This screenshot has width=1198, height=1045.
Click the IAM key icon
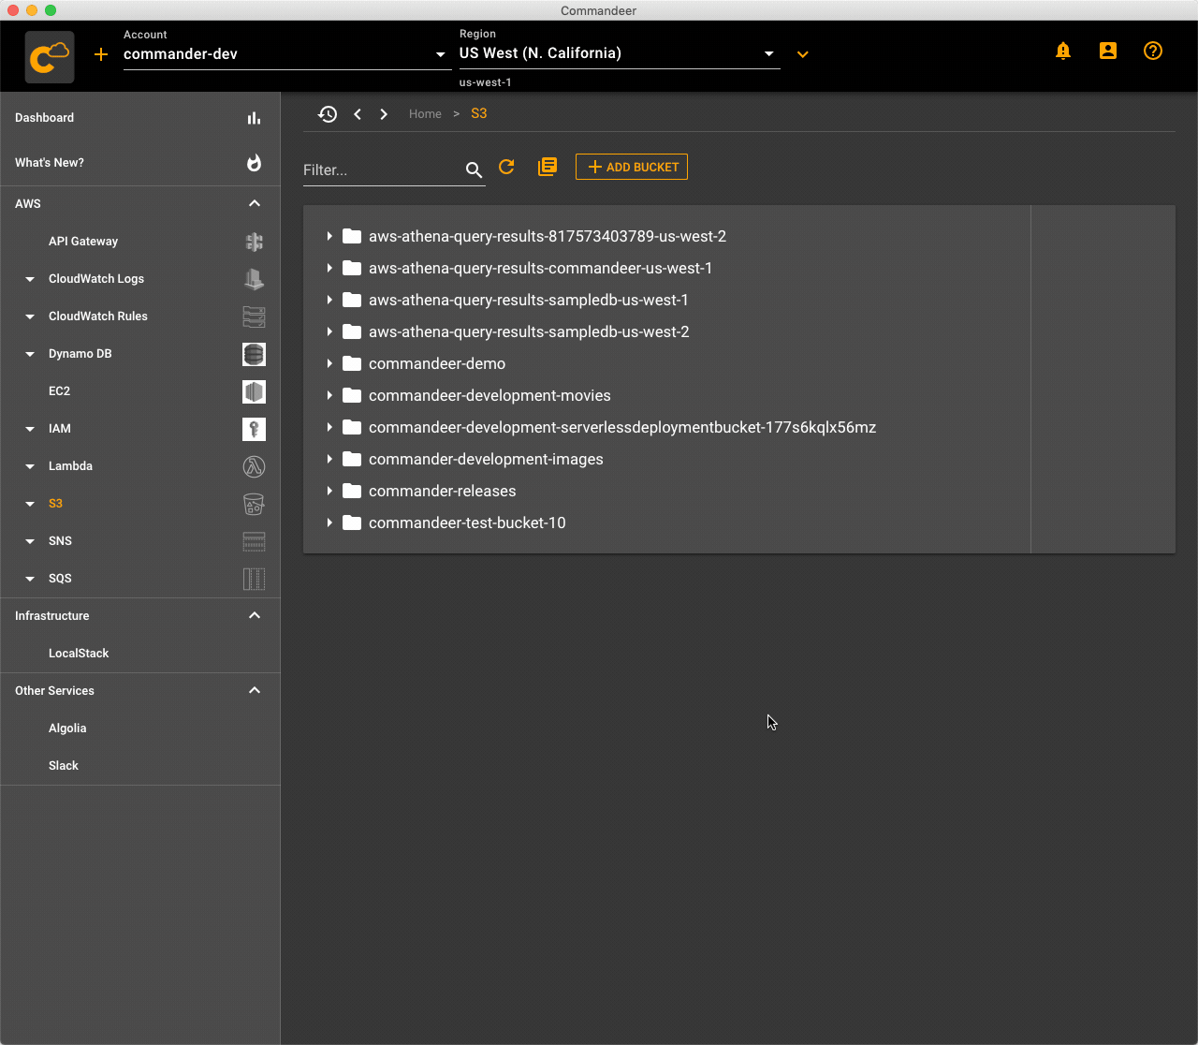point(254,429)
